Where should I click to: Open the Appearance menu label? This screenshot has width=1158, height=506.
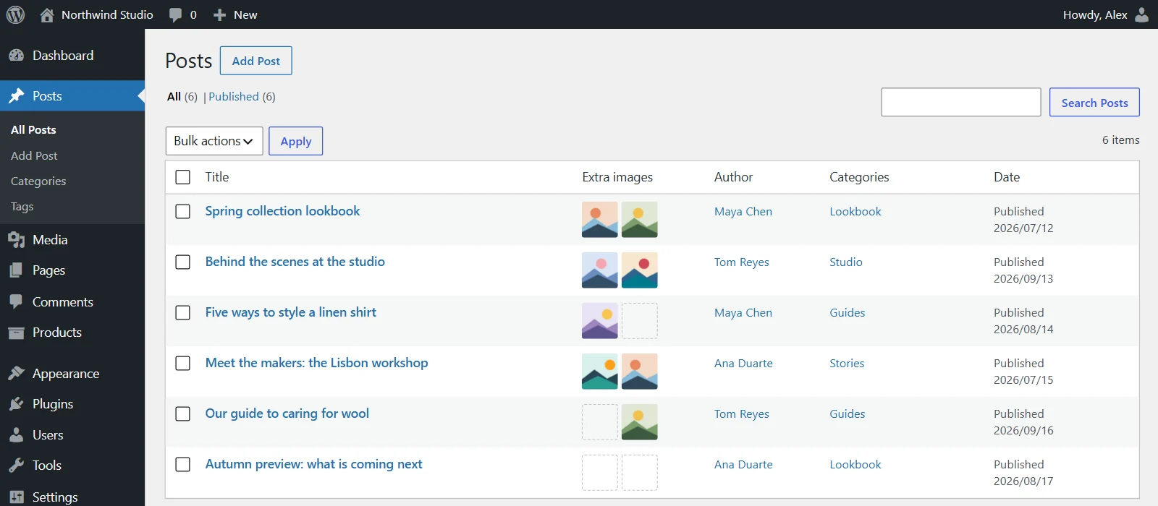66,374
